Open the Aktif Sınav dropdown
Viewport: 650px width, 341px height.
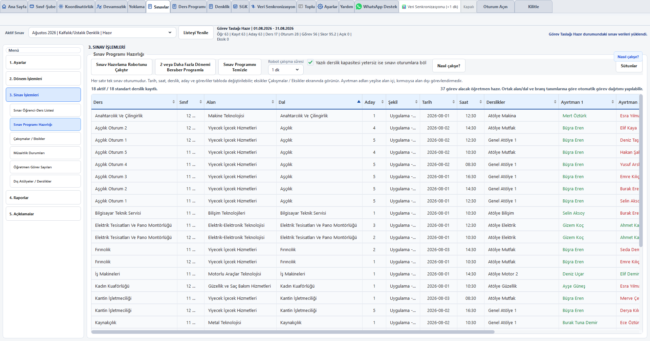(x=102, y=33)
